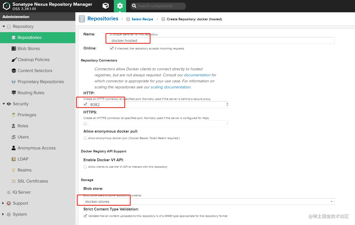The image size is (355, 225).
Task: Go back to Select Recipe breadcrumb
Action: (142, 19)
